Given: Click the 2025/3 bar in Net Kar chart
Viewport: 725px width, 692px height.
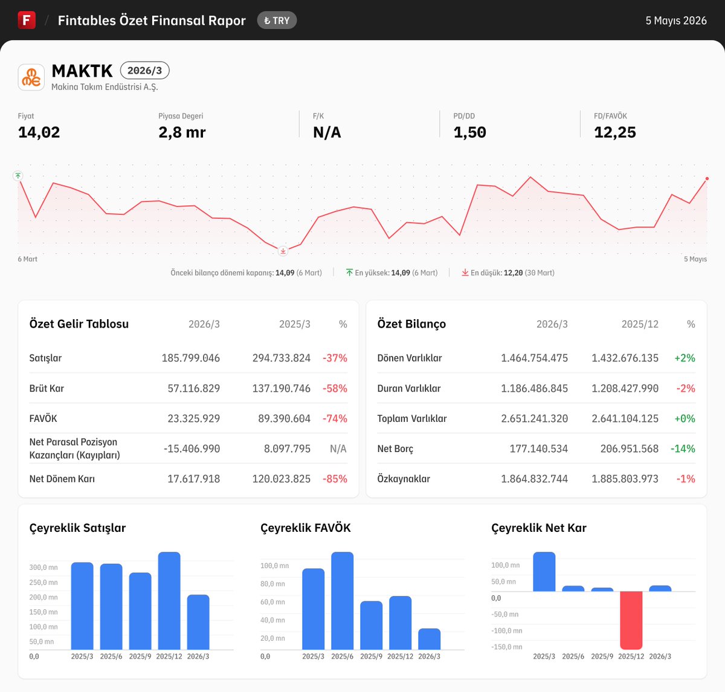Looking at the screenshot, I should click(x=544, y=572).
